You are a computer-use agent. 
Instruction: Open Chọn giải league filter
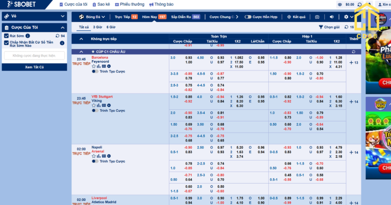329,27
